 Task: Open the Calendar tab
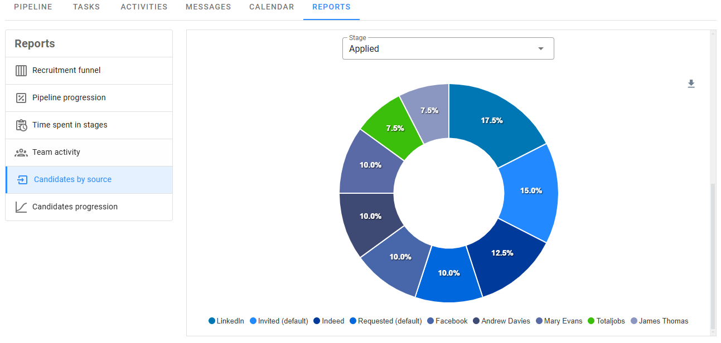(x=272, y=7)
